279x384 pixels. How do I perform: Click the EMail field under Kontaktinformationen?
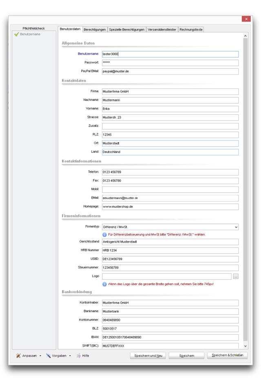(170, 198)
